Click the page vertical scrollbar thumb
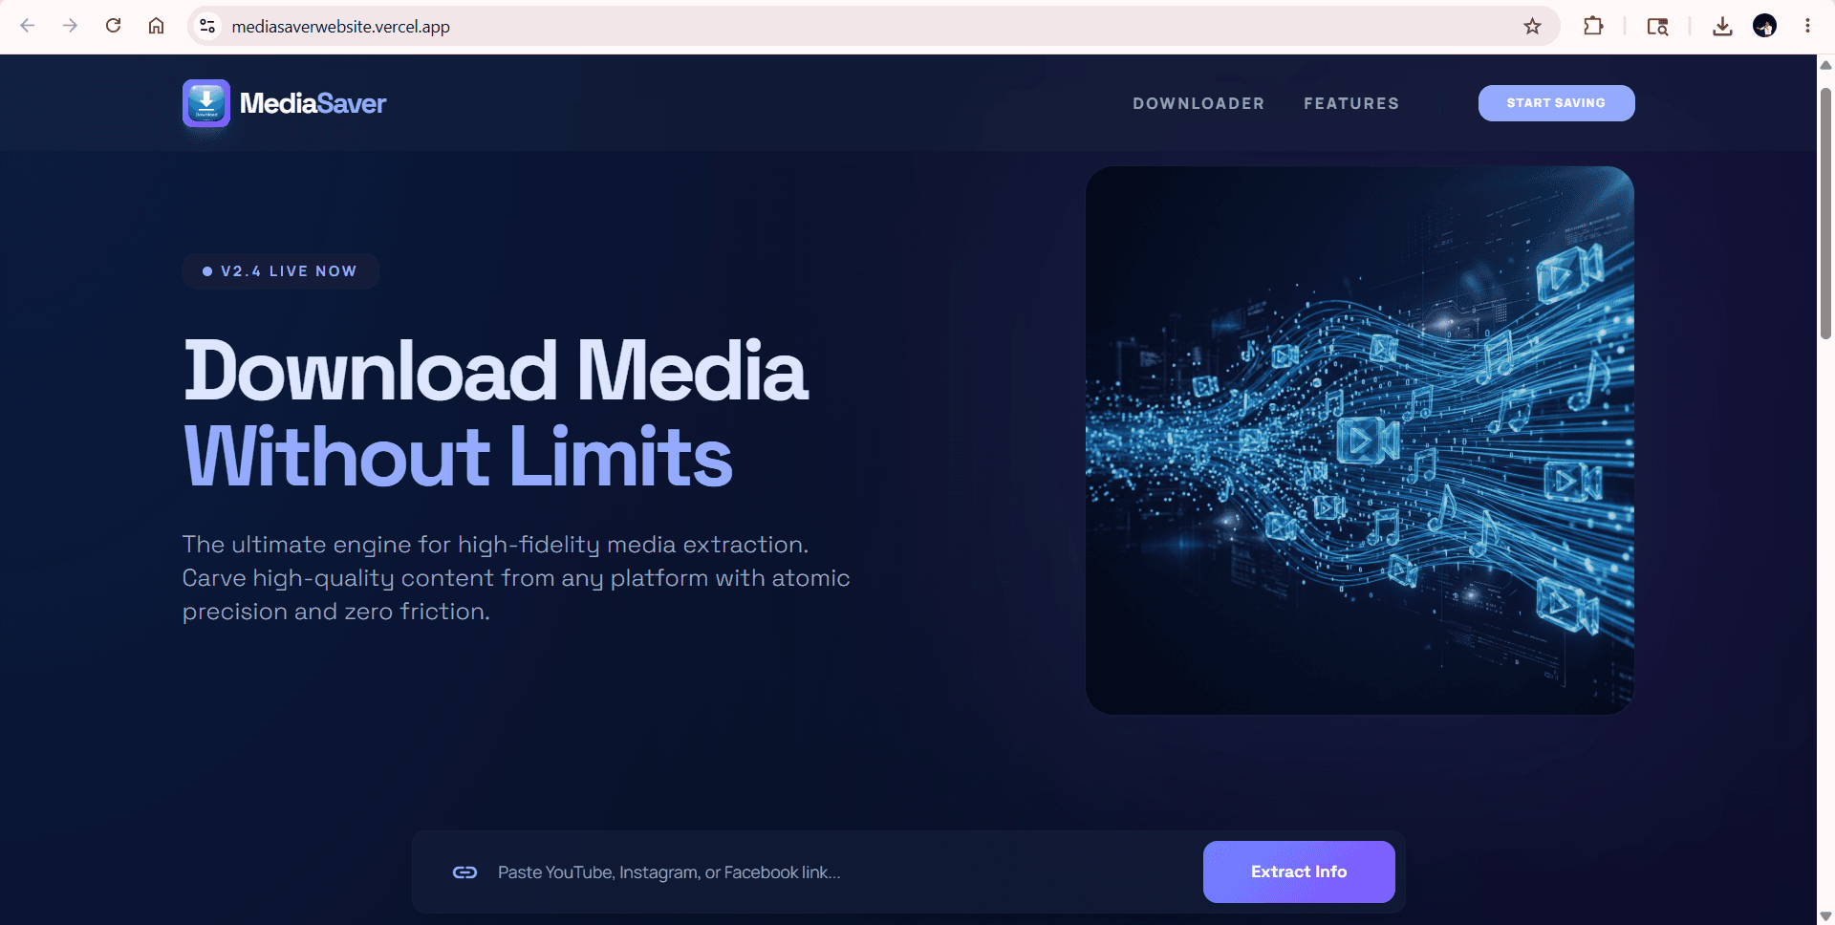Screen dimensions: 1835x925 [1825, 214]
